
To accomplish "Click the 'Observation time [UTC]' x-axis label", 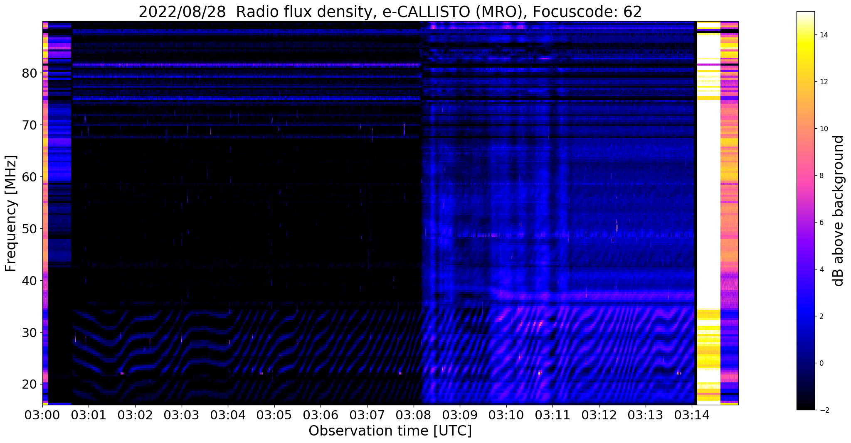I will point(390,431).
